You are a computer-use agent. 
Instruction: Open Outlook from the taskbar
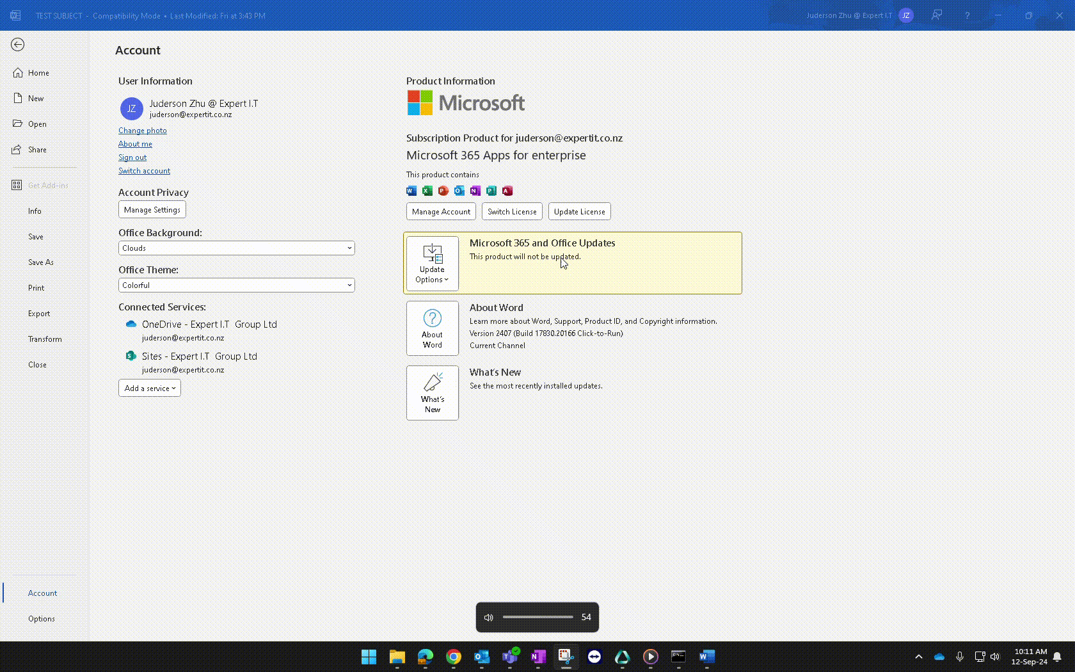point(482,657)
